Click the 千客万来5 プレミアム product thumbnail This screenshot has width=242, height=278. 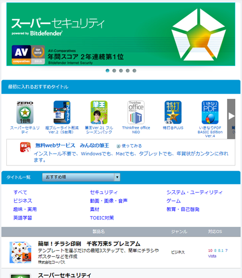click(20, 253)
